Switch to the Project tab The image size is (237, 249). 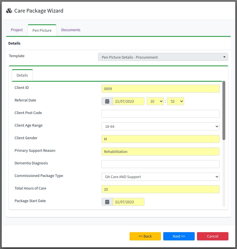pyautogui.click(x=17, y=30)
